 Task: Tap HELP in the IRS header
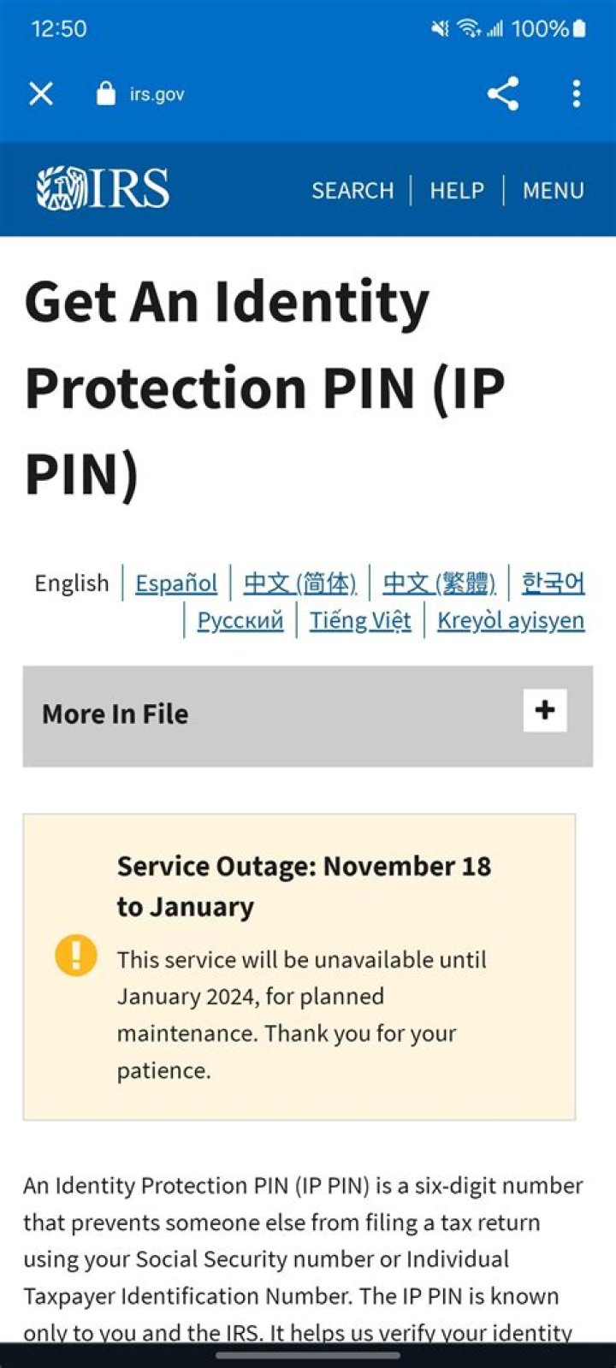pyautogui.click(x=456, y=191)
